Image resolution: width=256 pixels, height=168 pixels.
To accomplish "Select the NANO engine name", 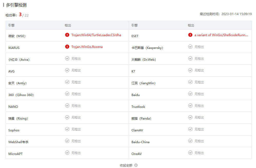I will (13, 107).
